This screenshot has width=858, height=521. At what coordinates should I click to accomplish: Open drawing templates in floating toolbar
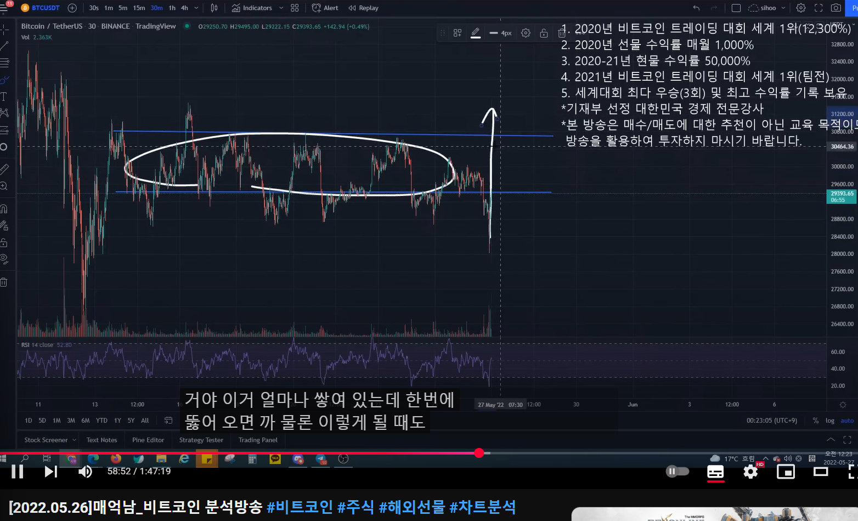pyautogui.click(x=458, y=33)
